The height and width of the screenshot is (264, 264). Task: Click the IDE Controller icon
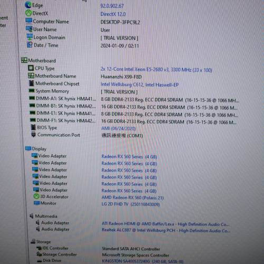[39, 248]
